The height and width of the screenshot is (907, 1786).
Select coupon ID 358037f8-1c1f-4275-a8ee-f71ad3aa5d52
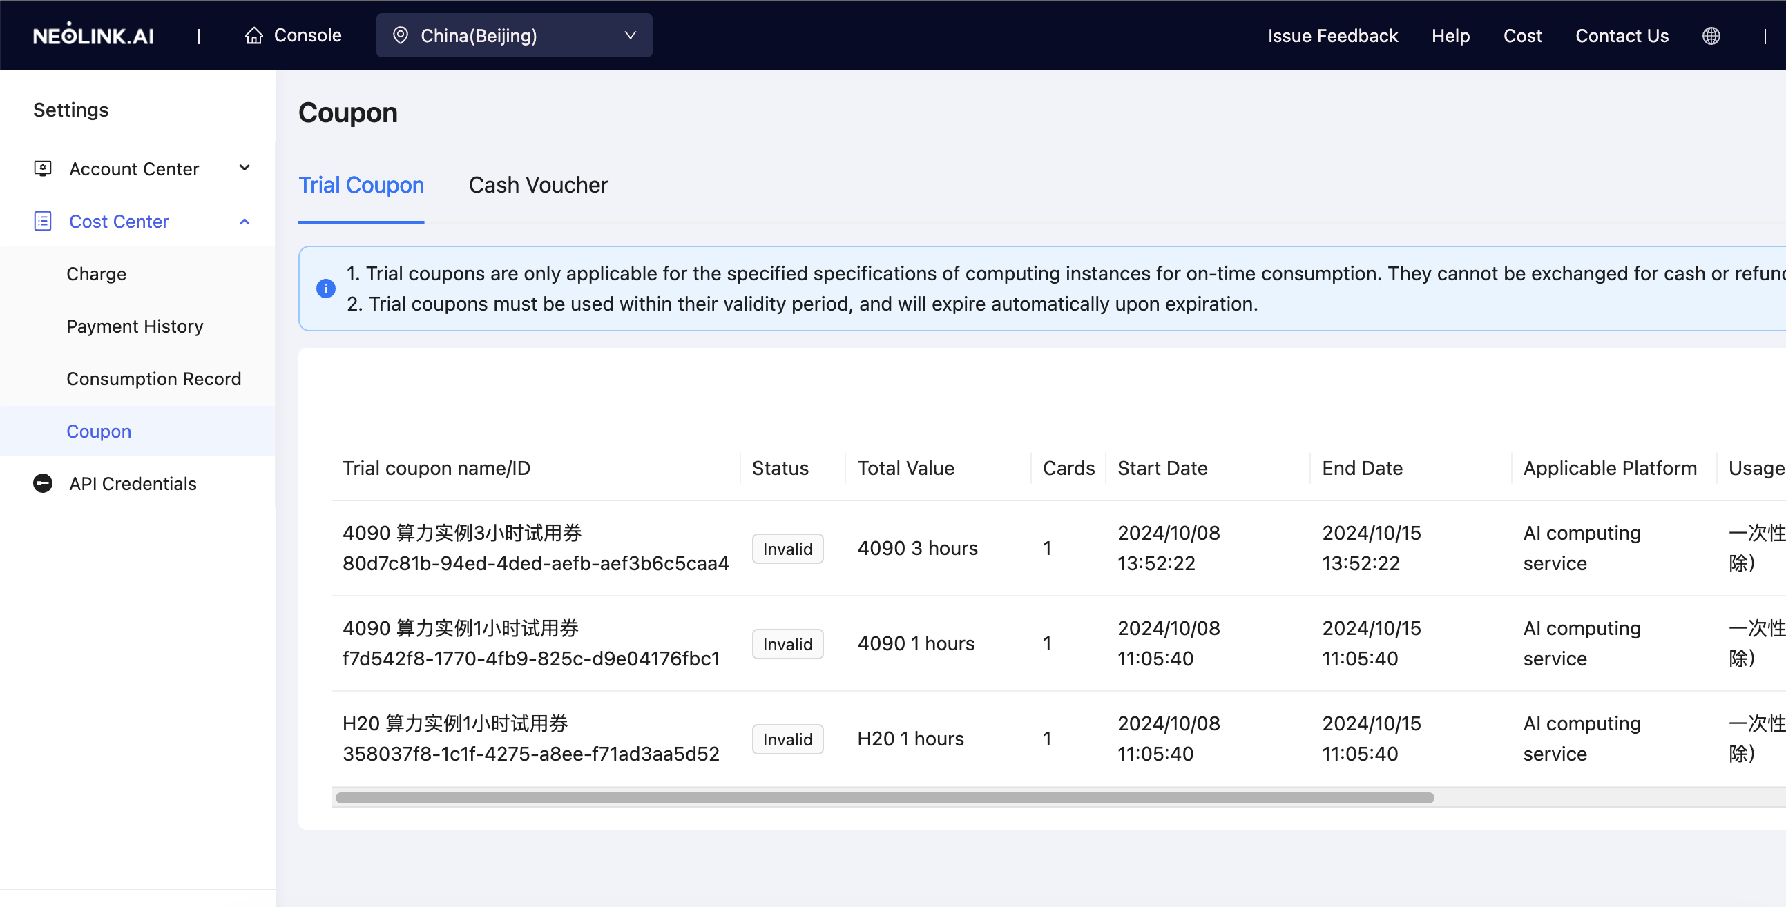[531, 754]
